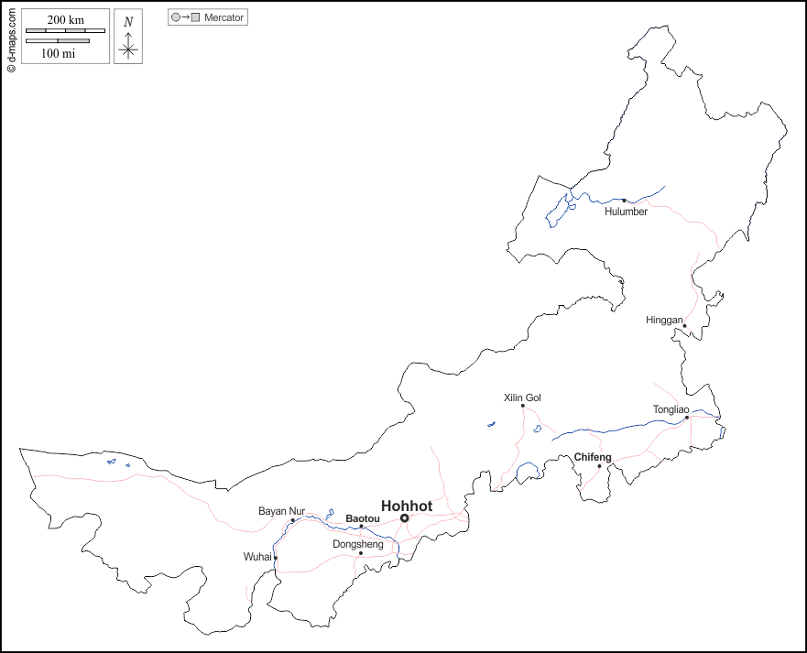Viewport: 807px width, 653px height.
Task: Click the letter N above the compass
Action: 128,22
